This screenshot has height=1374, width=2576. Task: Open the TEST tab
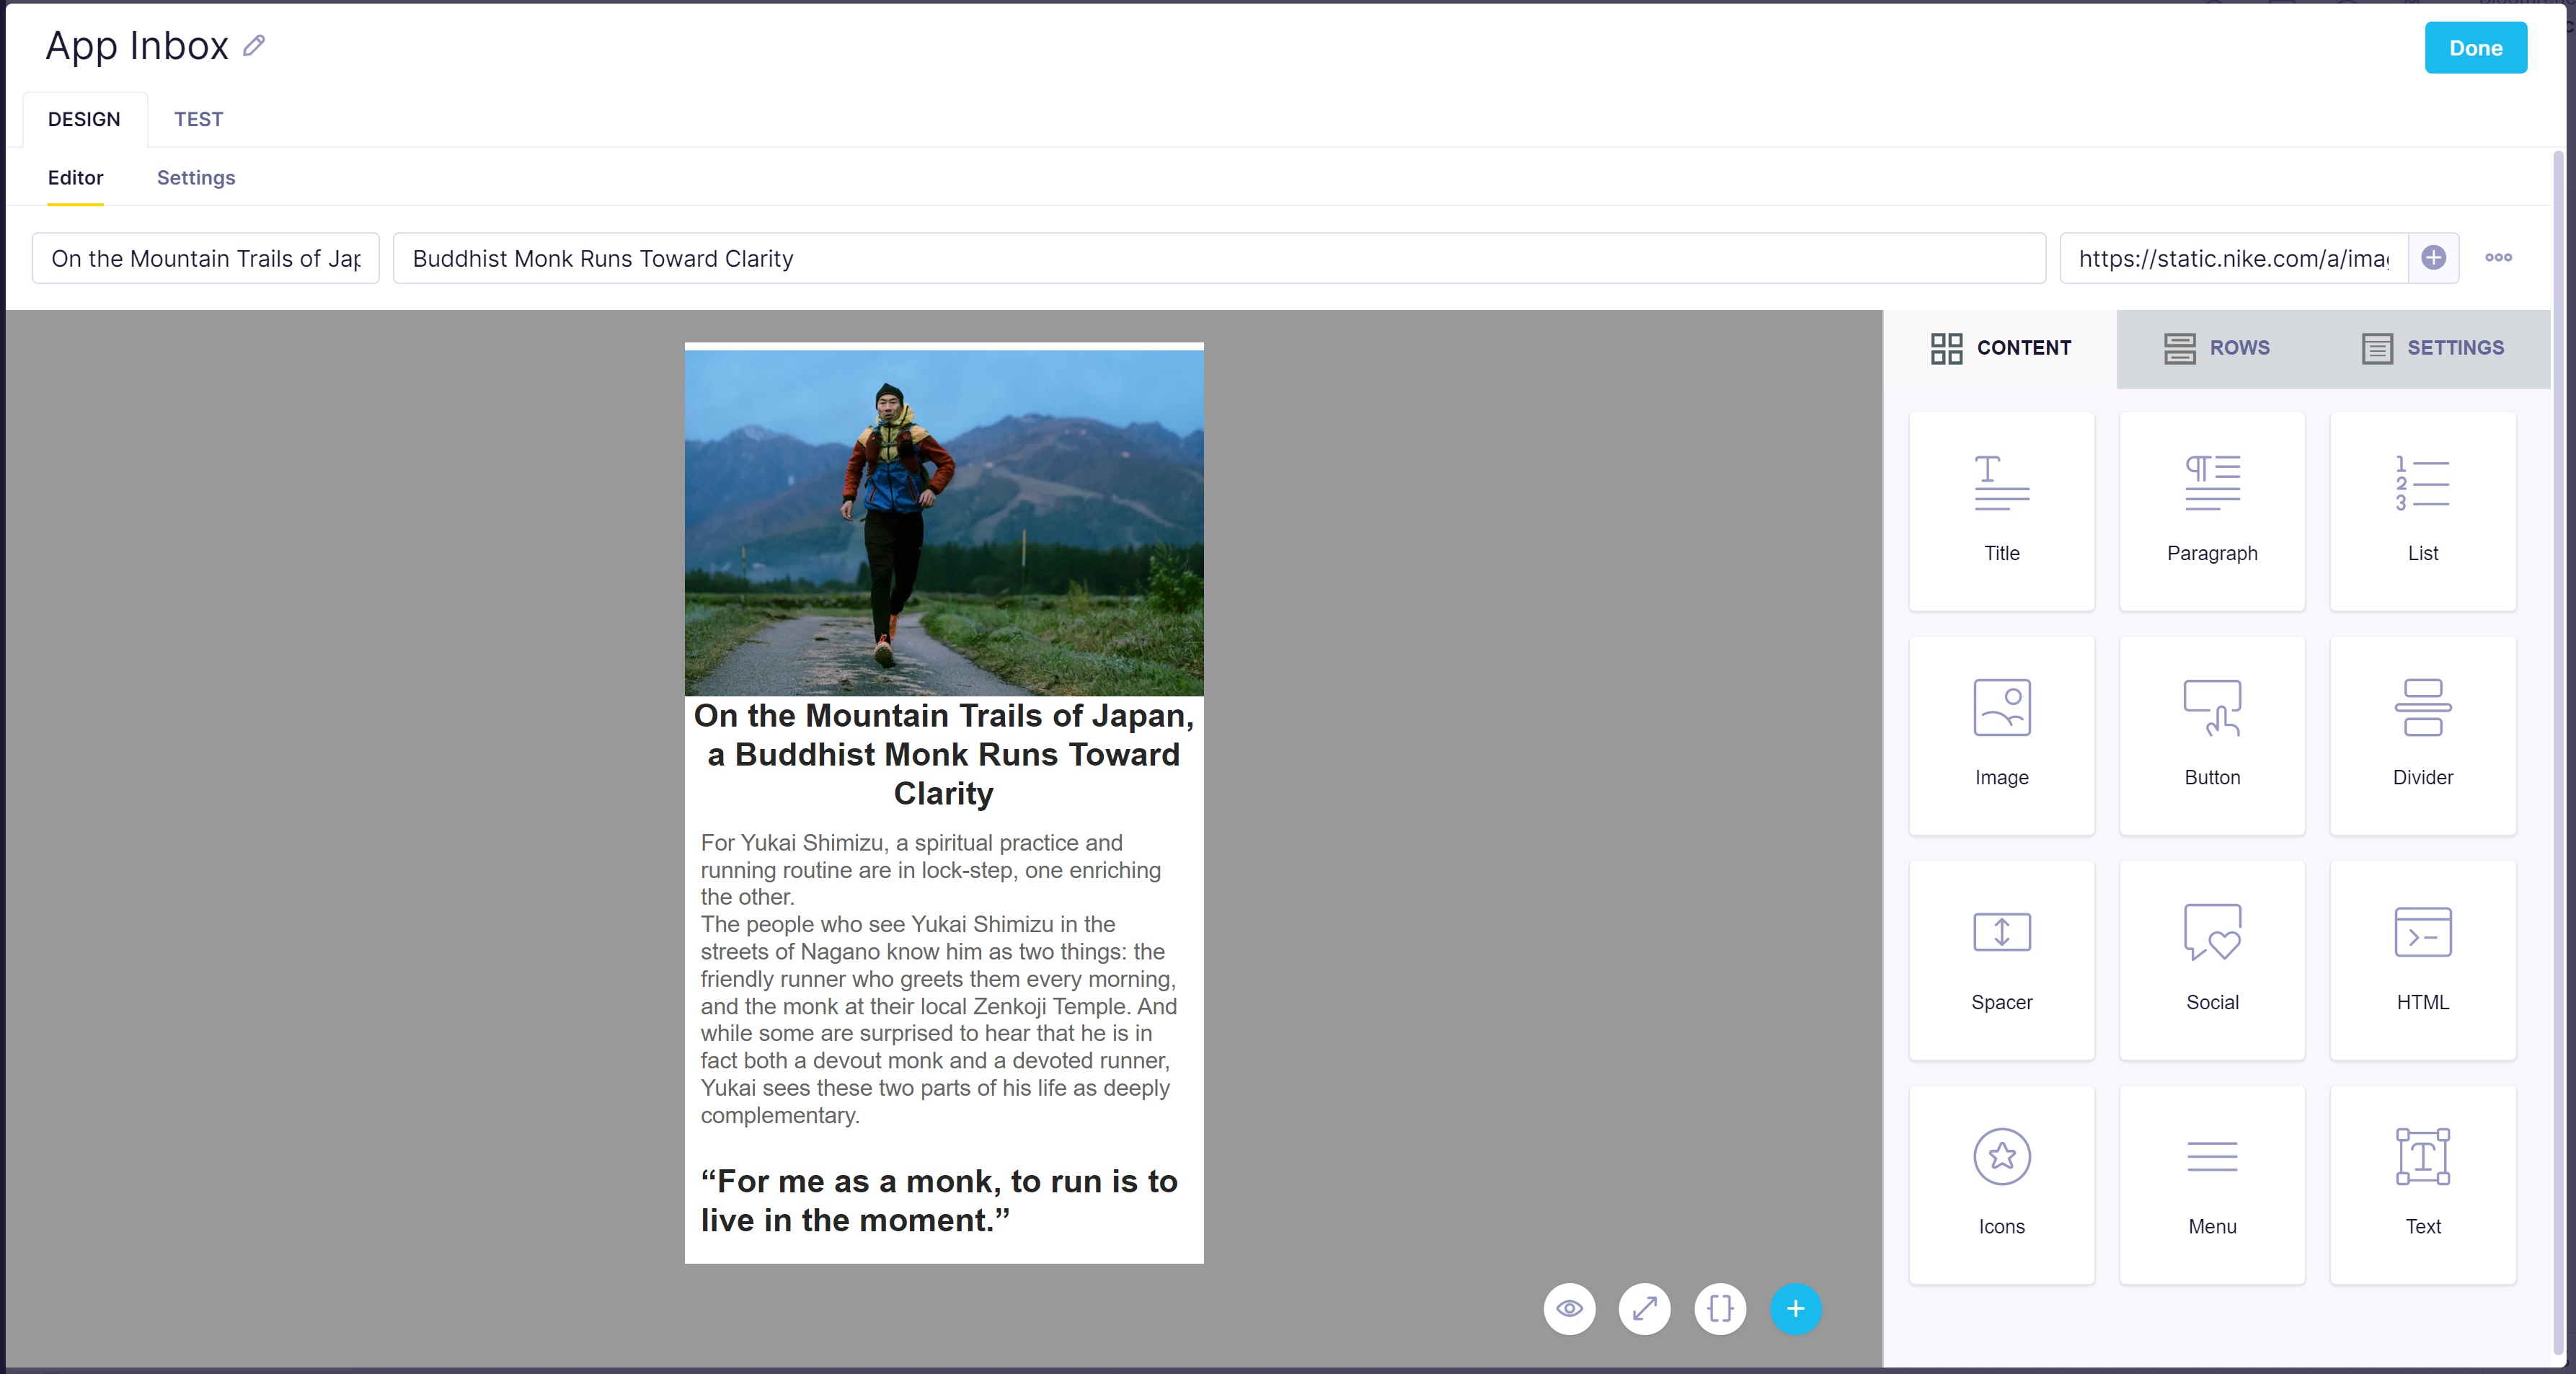point(198,119)
